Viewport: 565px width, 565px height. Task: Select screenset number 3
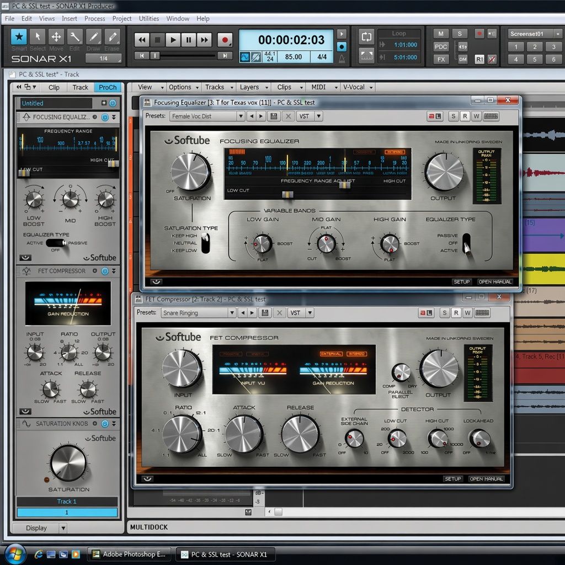point(553,47)
